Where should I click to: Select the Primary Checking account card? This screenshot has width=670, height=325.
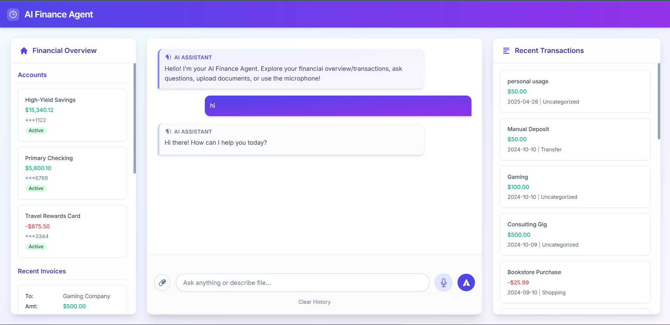72,173
